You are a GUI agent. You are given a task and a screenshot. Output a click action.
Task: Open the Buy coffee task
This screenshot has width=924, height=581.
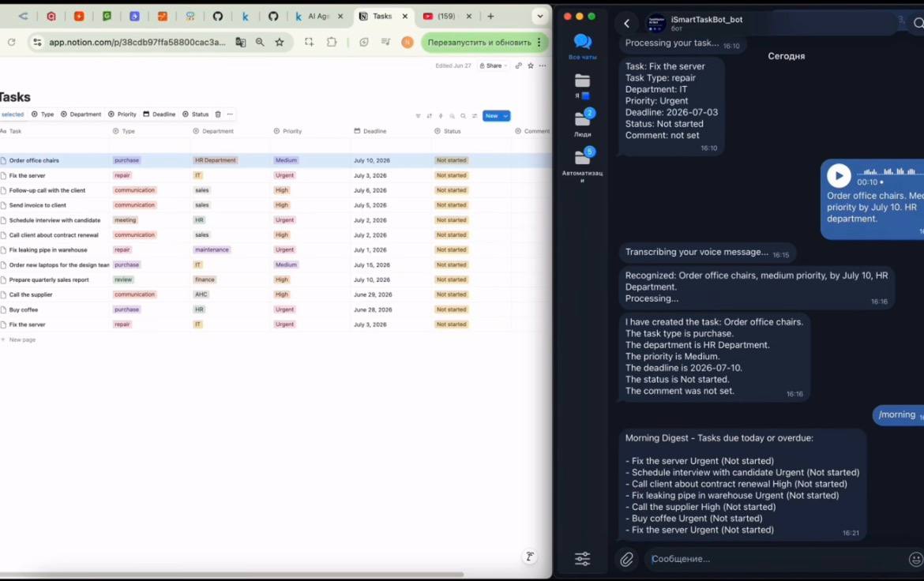click(x=24, y=310)
